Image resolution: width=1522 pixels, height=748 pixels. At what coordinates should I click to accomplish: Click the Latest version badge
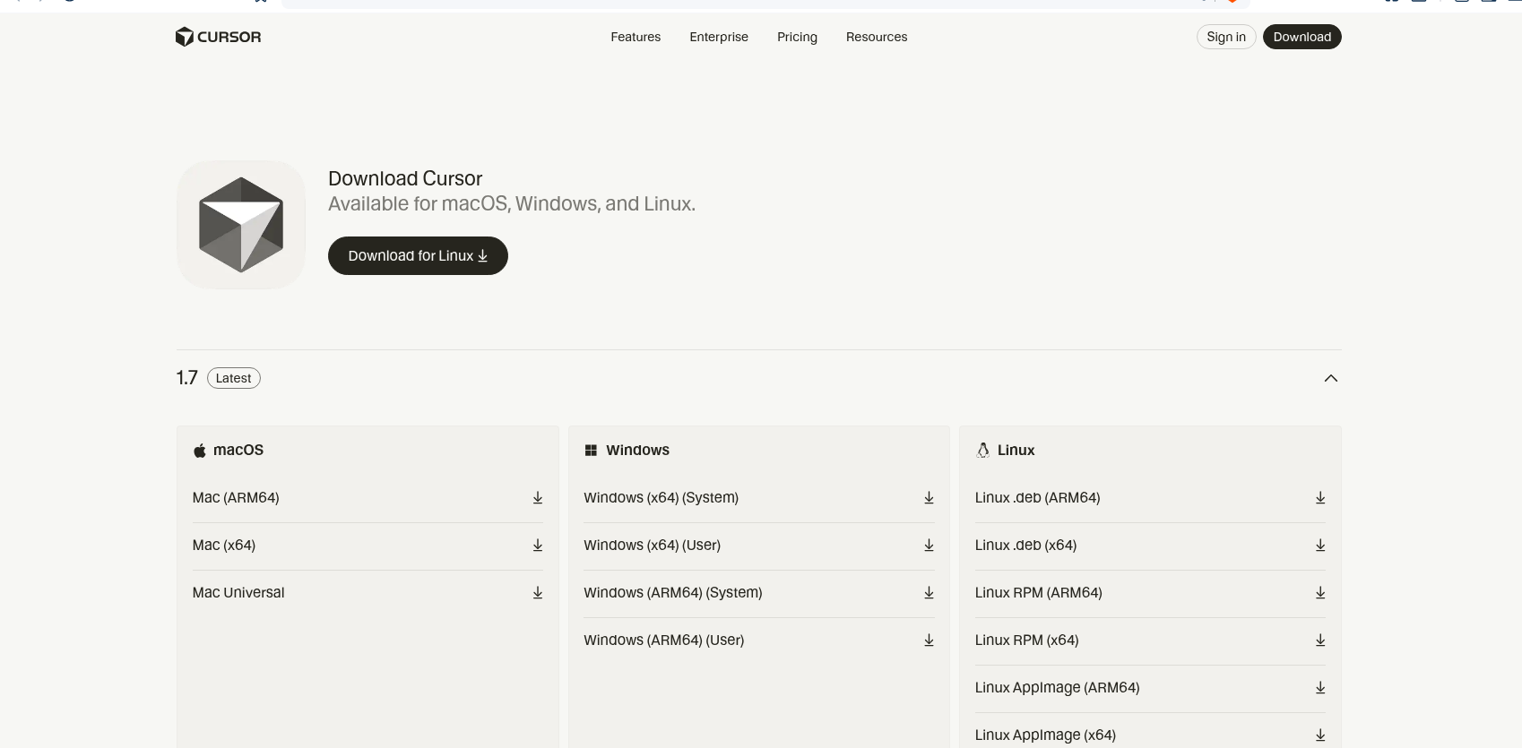tap(234, 378)
